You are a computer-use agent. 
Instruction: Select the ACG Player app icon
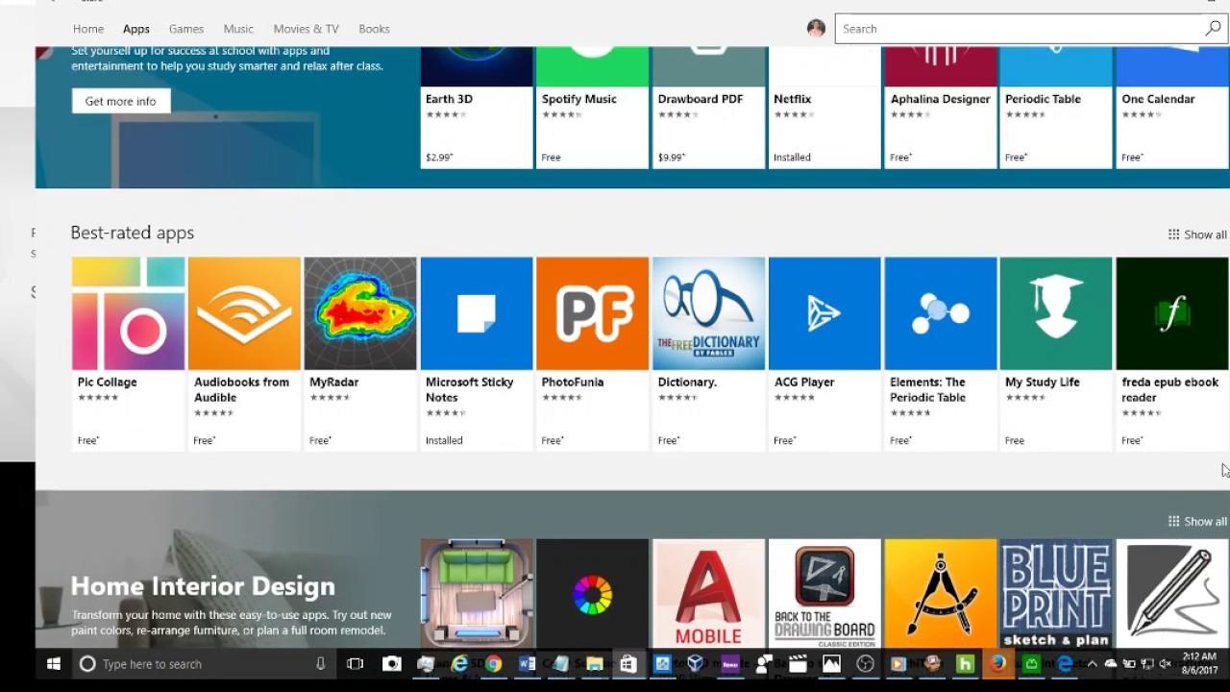824,313
